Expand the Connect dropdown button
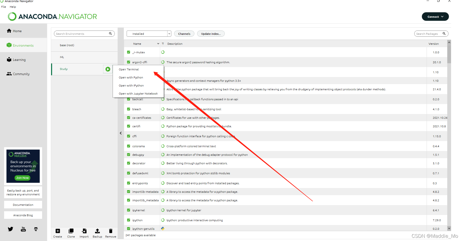Screen dimensions: 462x241 [435, 17]
